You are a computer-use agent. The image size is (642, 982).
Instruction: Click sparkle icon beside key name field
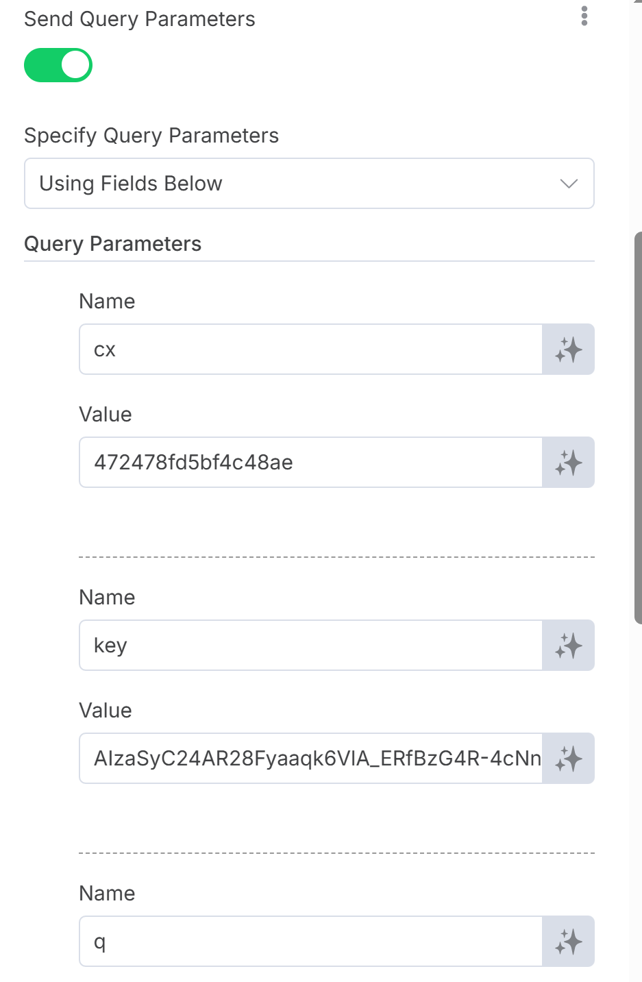coord(569,646)
